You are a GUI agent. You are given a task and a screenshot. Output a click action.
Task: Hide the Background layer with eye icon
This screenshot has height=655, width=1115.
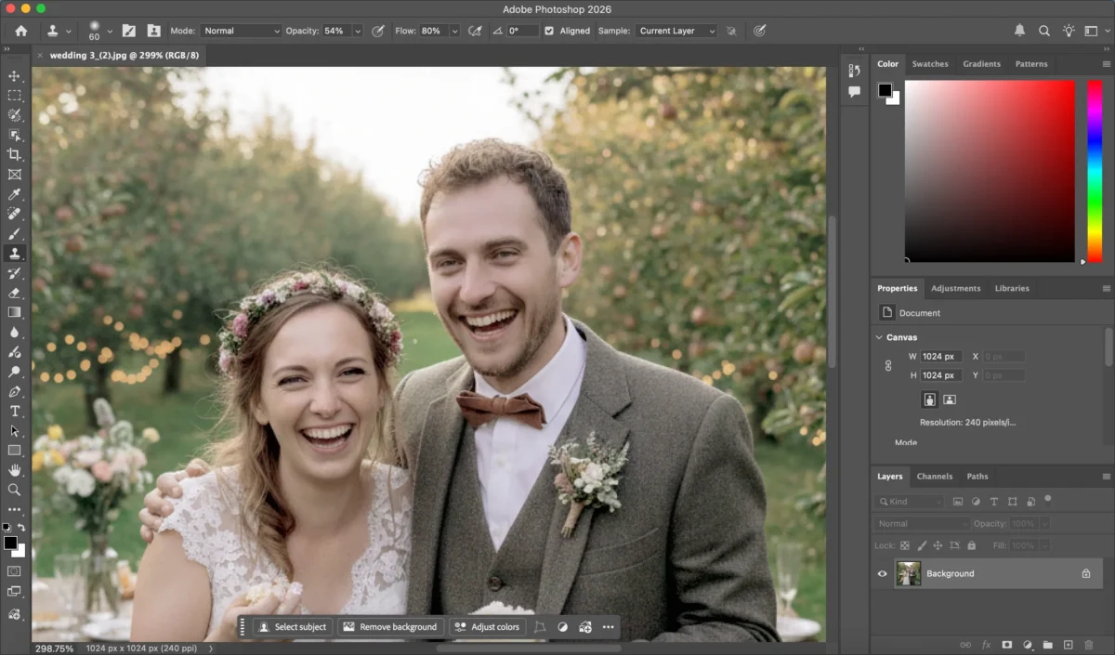[883, 574]
